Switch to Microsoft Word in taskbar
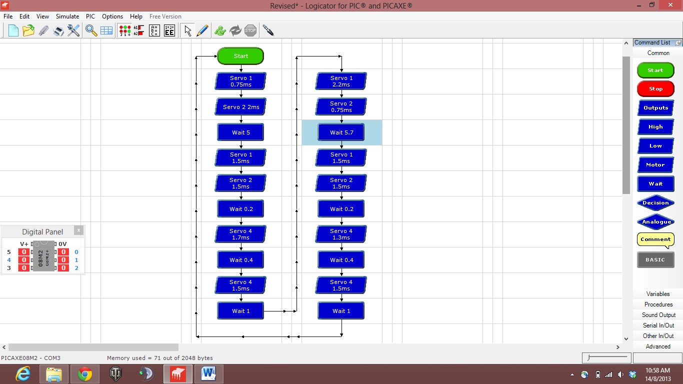This screenshot has height=384, width=683. (x=208, y=373)
